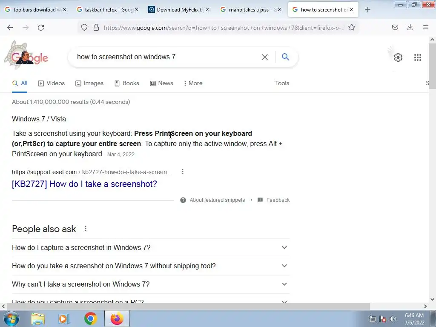436x327 pixels.
Task: Click the Google doodle logo
Action: [26, 55]
